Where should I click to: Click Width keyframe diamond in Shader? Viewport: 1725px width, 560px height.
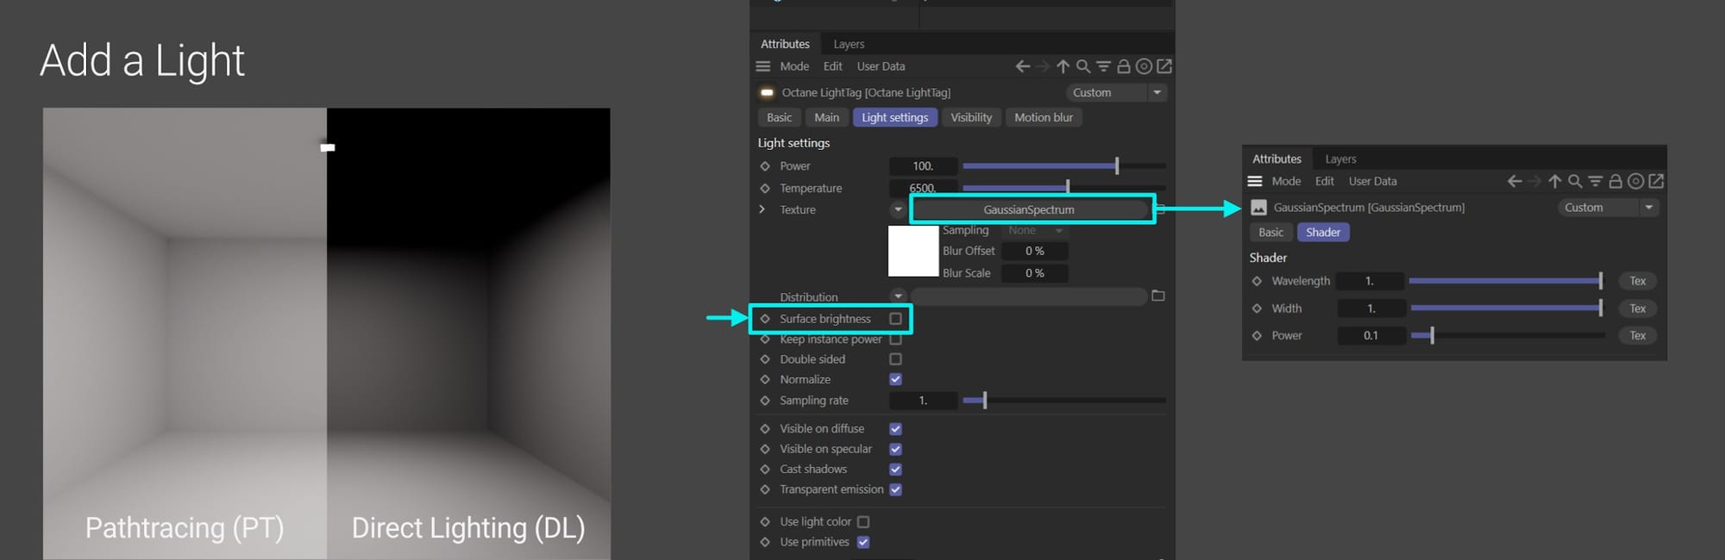pos(1257,308)
